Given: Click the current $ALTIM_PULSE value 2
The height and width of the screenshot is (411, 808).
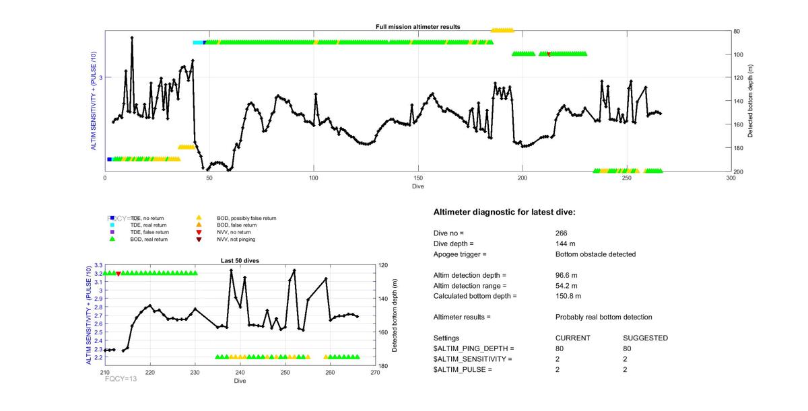Looking at the screenshot, I should click(558, 370).
